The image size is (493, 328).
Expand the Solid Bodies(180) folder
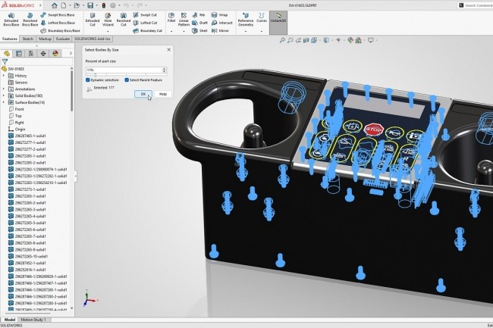point(4,95)
